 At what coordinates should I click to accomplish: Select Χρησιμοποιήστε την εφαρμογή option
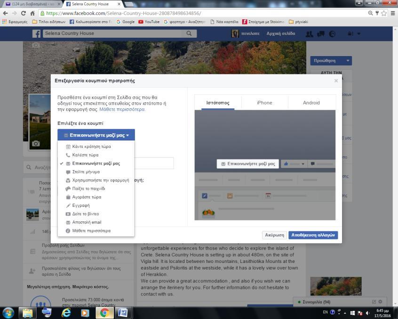[x=96, y=180]
